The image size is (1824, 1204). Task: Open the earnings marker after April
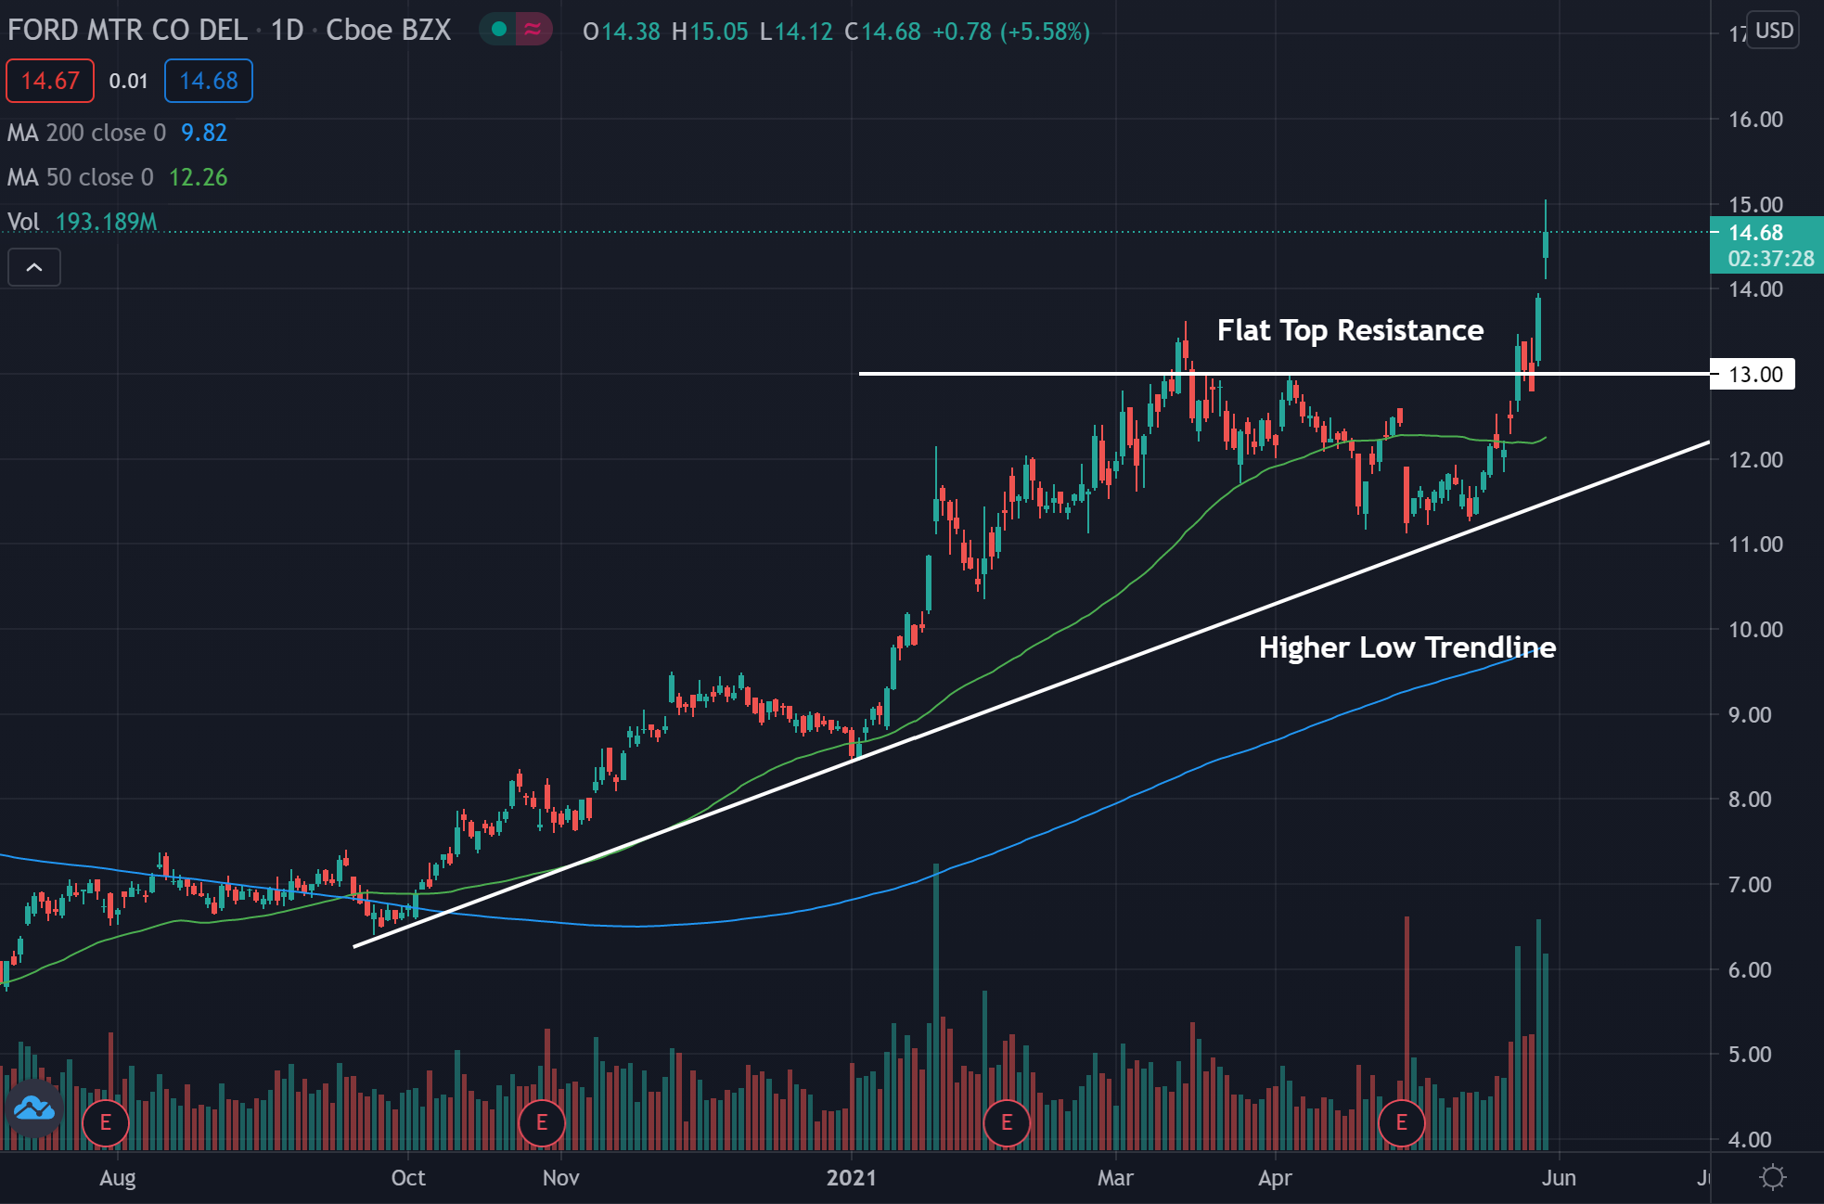(x=1401, y=1122)
